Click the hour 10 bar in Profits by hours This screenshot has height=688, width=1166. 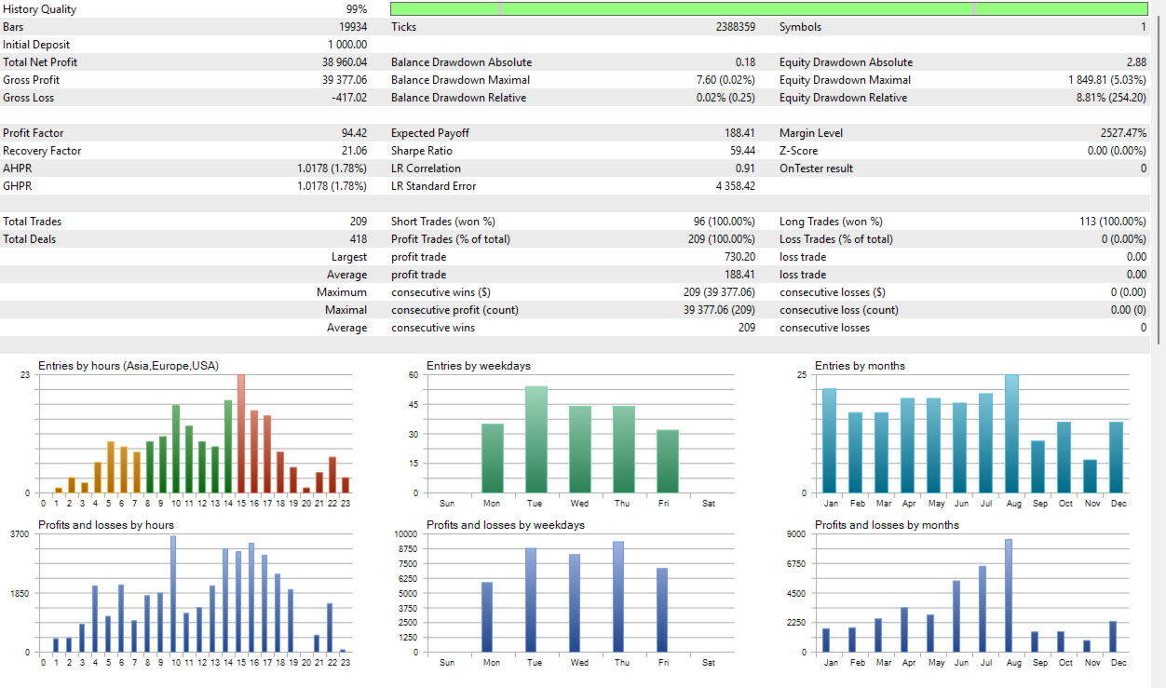coord(173,594)
